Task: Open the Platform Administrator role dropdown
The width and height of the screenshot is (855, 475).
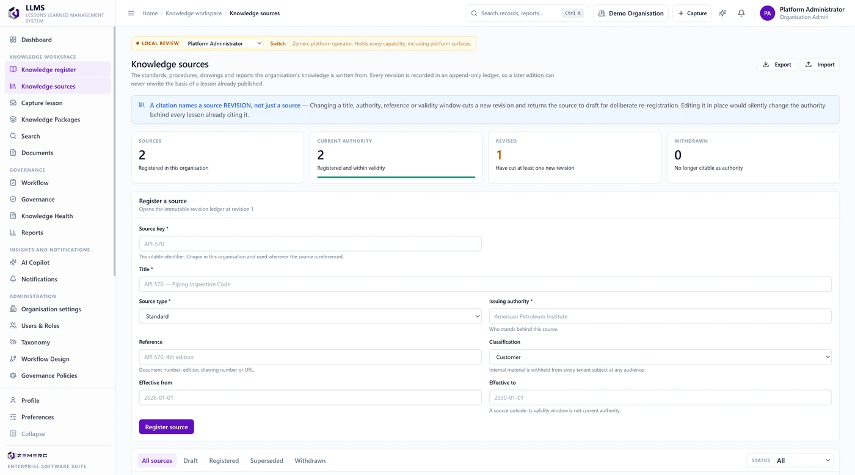Action: 224,43
